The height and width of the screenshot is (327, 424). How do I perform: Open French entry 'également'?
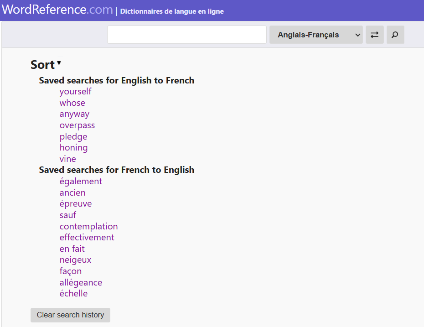(x=81, y=182)
